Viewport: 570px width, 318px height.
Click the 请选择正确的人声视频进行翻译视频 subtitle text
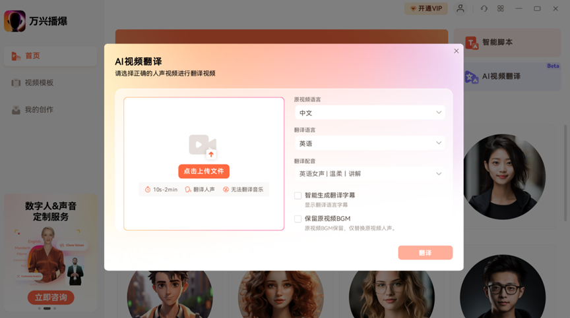coord(165,73)
